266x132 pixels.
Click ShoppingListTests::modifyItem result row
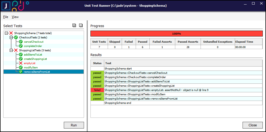(x=183, y=94)
